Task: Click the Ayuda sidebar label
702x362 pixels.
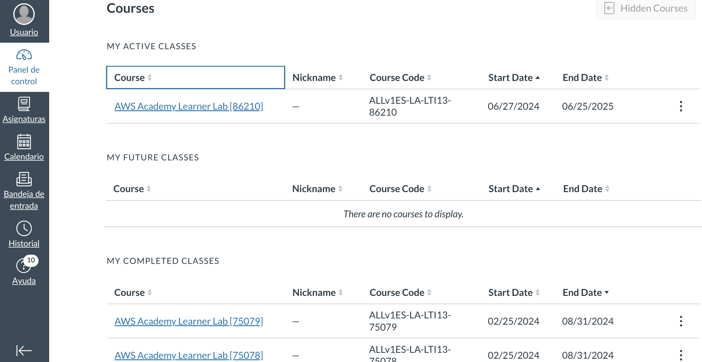Action: pos(24,281)
